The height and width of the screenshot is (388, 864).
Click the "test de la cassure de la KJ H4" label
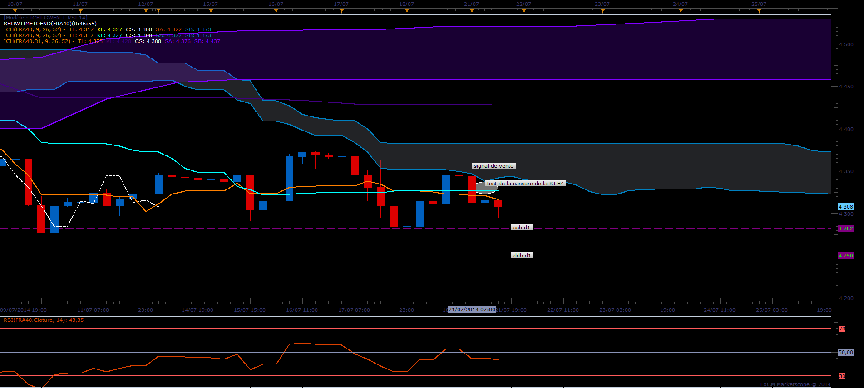525,184
